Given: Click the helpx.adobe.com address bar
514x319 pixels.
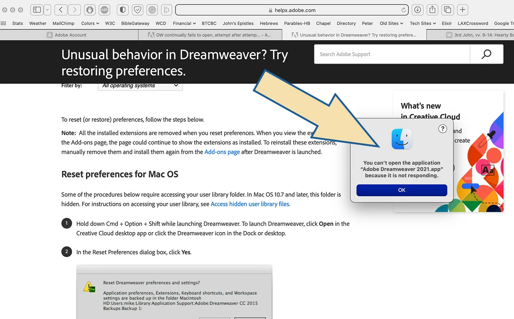Looking at the screenshot, I should [292, 10].
